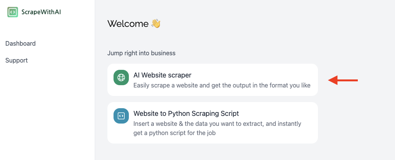Click the ScrapeWithAI brand name text

point(41,12)
